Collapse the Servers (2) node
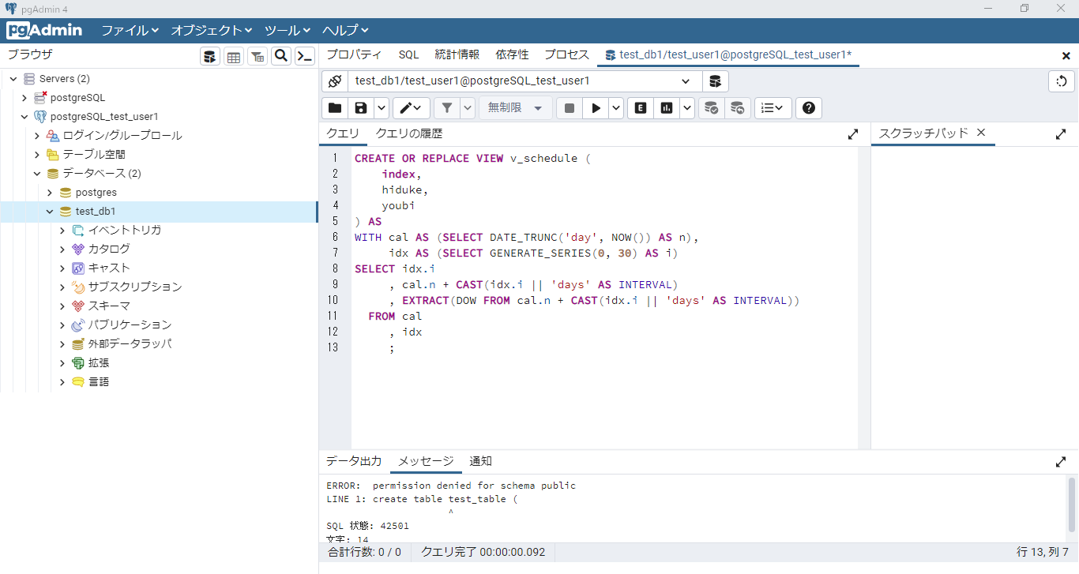 click(x=13, y=79)
